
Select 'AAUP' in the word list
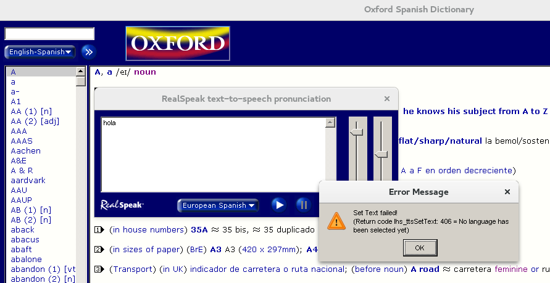click(22, 200)
